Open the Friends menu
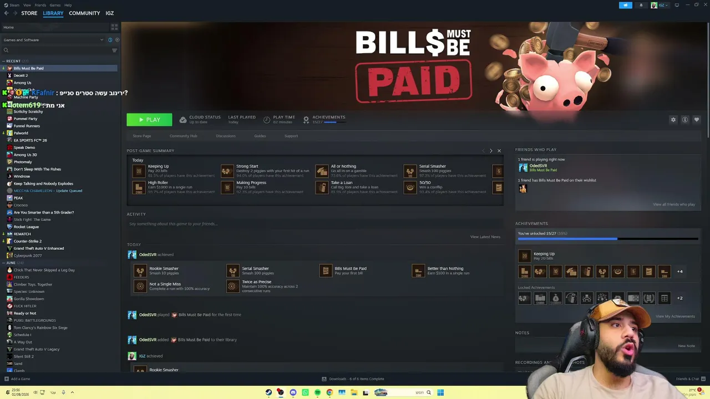 point(40,5)
